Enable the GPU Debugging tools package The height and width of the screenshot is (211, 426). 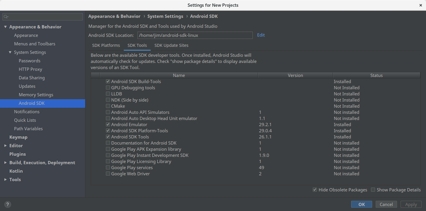108,88
